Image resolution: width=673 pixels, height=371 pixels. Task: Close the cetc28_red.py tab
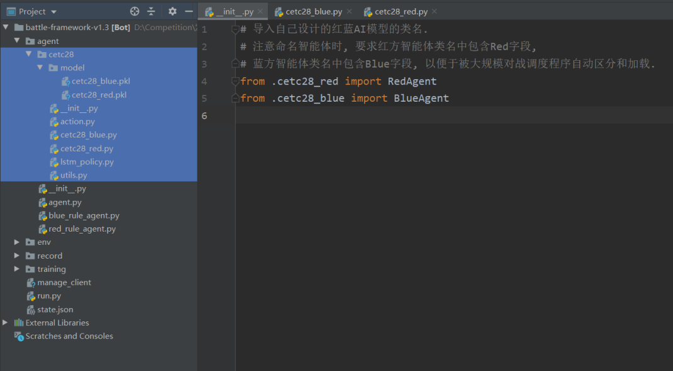[x=435, y=11]
